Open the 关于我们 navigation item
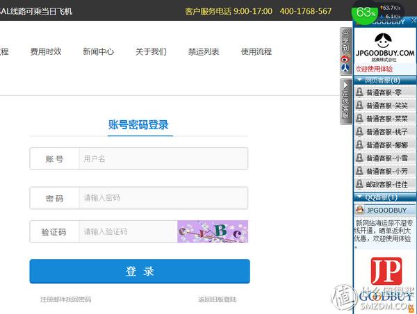The image size is (417, 314). [151, 51]
